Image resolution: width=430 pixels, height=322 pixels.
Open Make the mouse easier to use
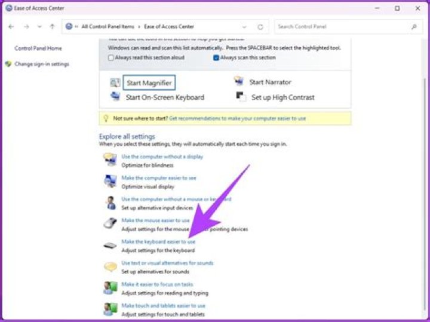[x=155, y=220]
